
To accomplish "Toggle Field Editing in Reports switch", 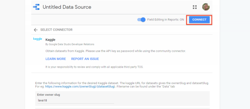I will pos(141,20).
